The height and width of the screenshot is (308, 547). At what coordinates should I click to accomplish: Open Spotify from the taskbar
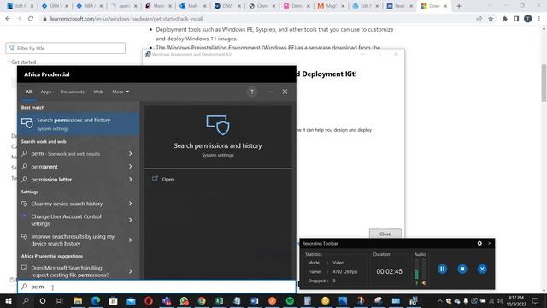pyautogui.click(x=290, y=300)
